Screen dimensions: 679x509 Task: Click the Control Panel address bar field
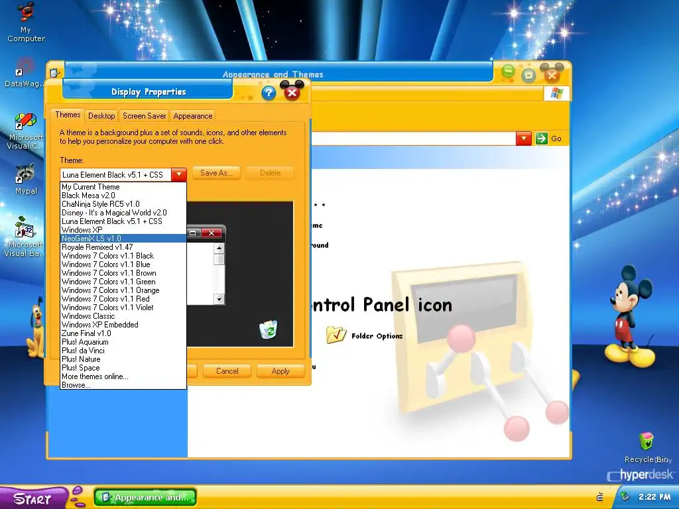click(413, 139)
